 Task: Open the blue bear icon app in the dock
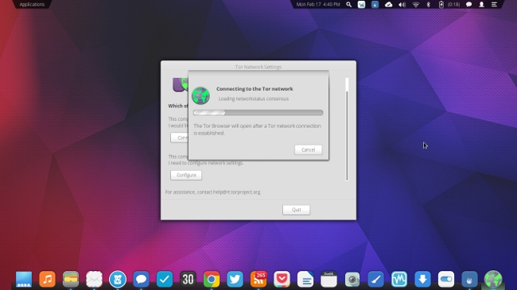click(118, 279)
